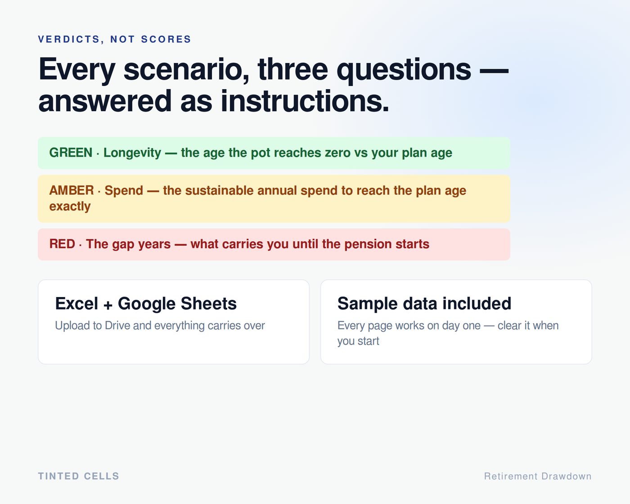Screen dimensions: 630x504
Task: Click 'Upload to Drive and everything carries over'
Action: (160, 325)
